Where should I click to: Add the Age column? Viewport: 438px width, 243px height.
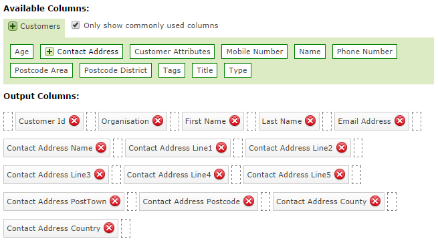(22, 52)
